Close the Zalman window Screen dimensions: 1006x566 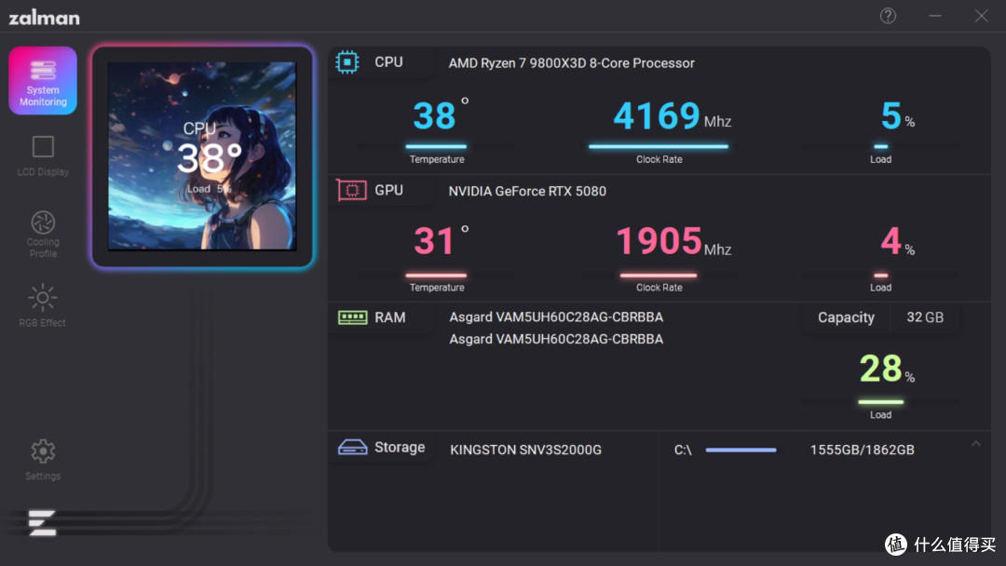[x=982, y=16]
